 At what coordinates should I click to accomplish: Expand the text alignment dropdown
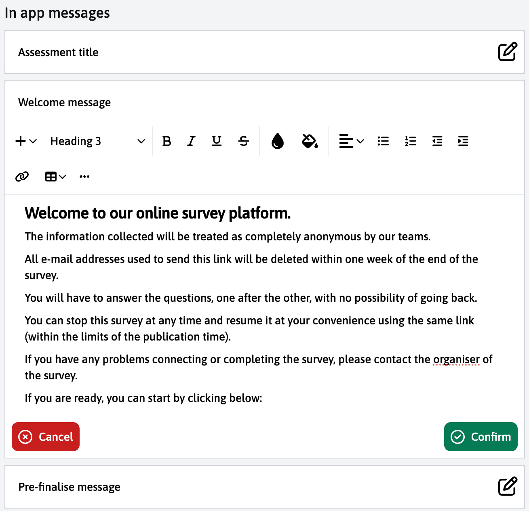(351, 141)
